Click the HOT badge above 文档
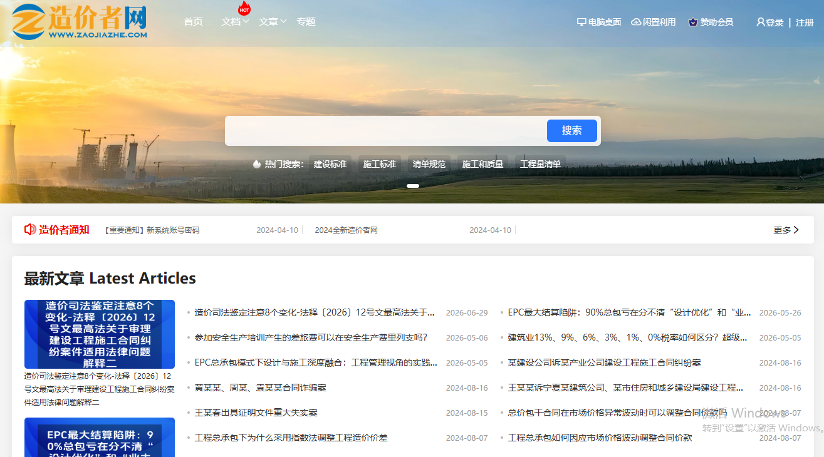This screenshot has width=824, height=457. coord(244,9)
